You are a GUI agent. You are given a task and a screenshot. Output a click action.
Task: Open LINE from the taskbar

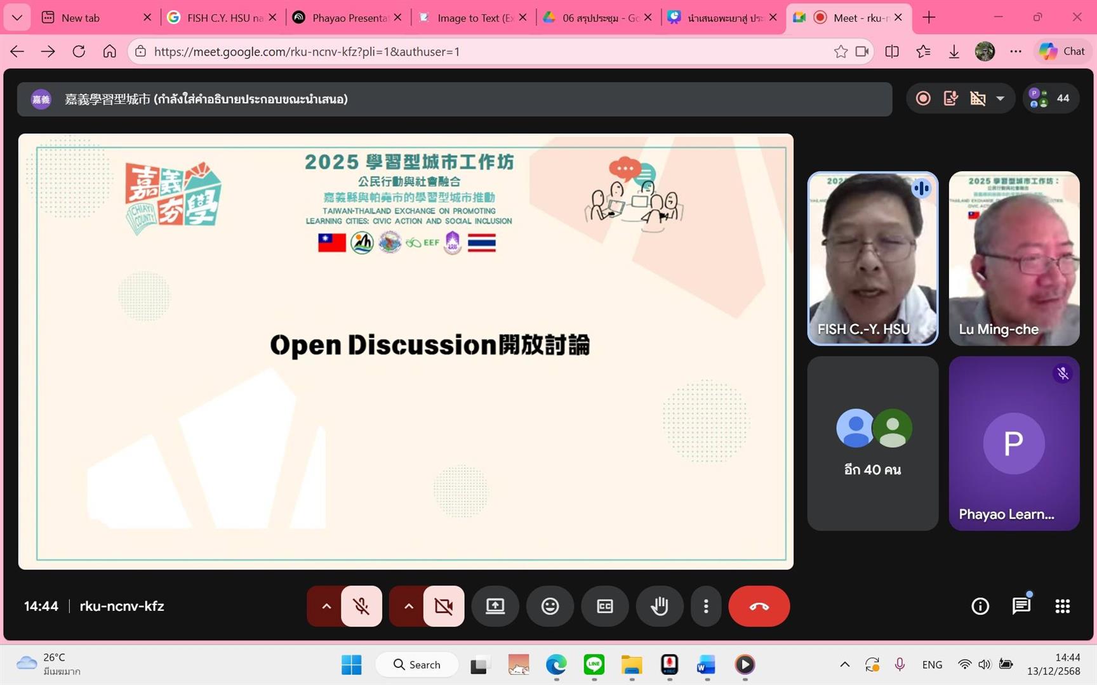pos(594,664)
